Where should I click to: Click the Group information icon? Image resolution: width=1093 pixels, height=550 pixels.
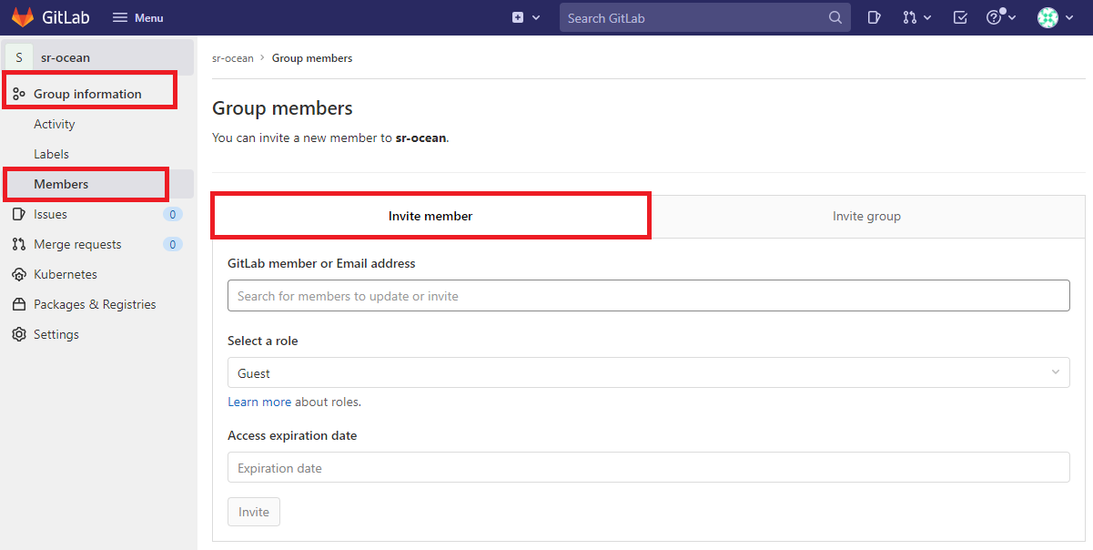pos(18,94)
